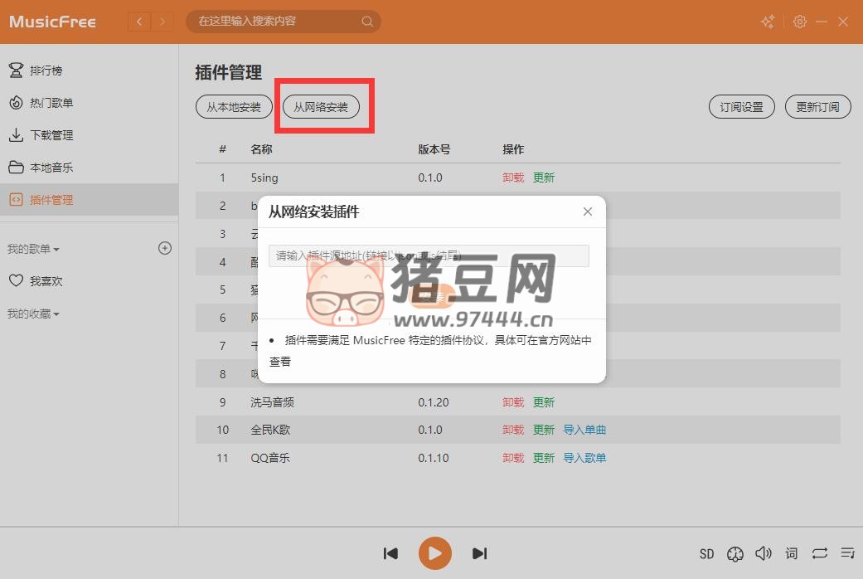Uninstall the QQ音乐 plugin
863x579 pixels.
pyautogui.click(x=513, y=458)
